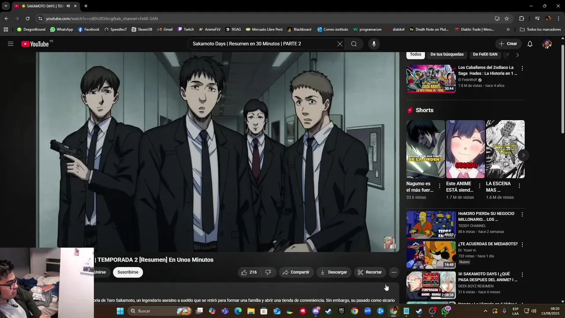565x318 pixels.
Task: Subscribe with the Suscribirse button
Action: click(128, 272)
